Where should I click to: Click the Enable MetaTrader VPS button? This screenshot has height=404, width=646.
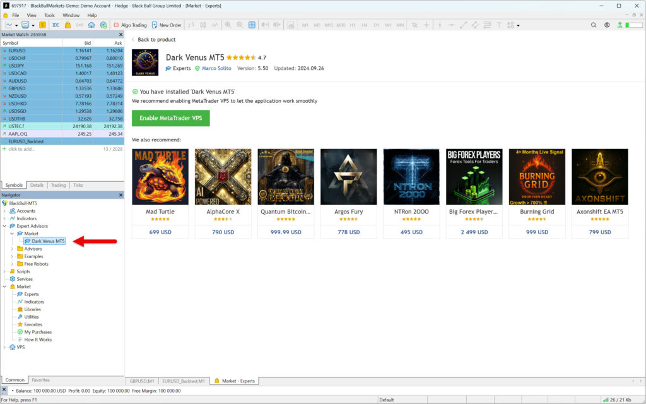pos(170,118)
